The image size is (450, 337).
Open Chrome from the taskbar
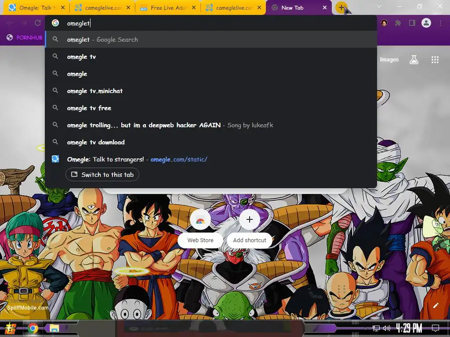click(x=33, y=328)
